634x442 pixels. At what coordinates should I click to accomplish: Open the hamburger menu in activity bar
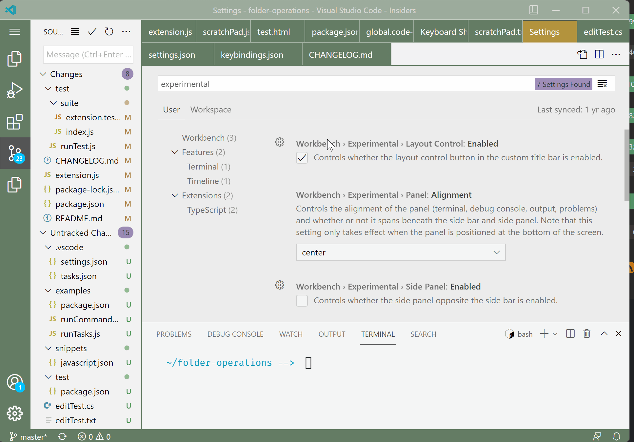15,32
